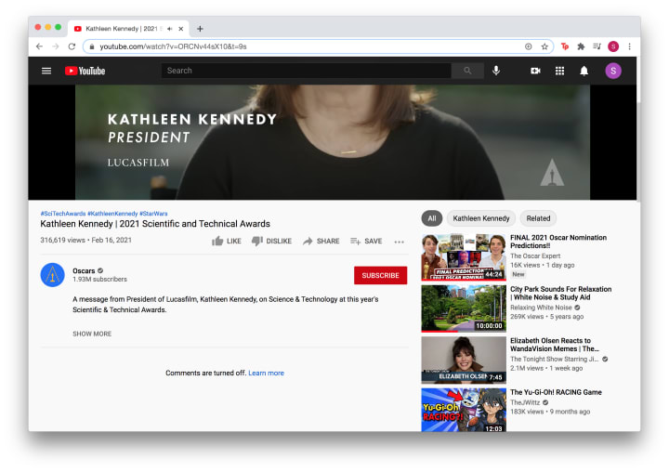669x472 pixels.
Task: Open the #KathleenKennedy hashtag
Action: point(112,214)
